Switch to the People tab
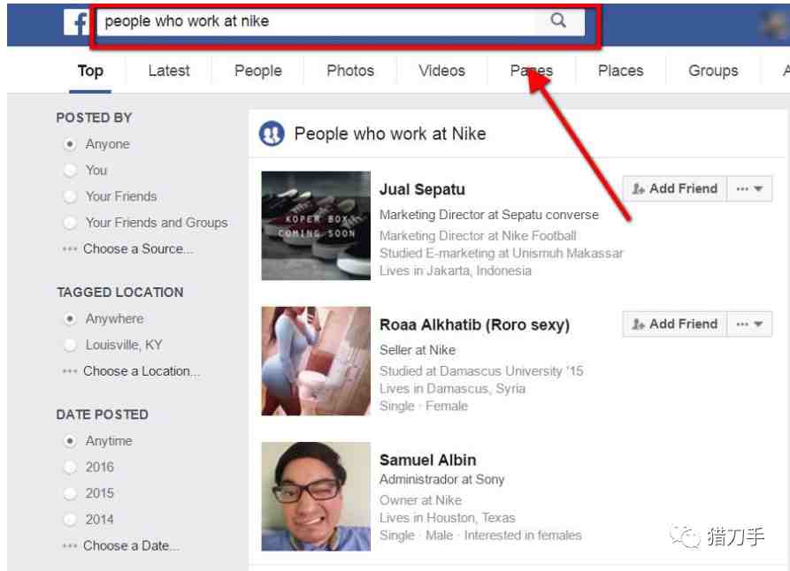Screen dimensions: 790x571 pos(258,71)
